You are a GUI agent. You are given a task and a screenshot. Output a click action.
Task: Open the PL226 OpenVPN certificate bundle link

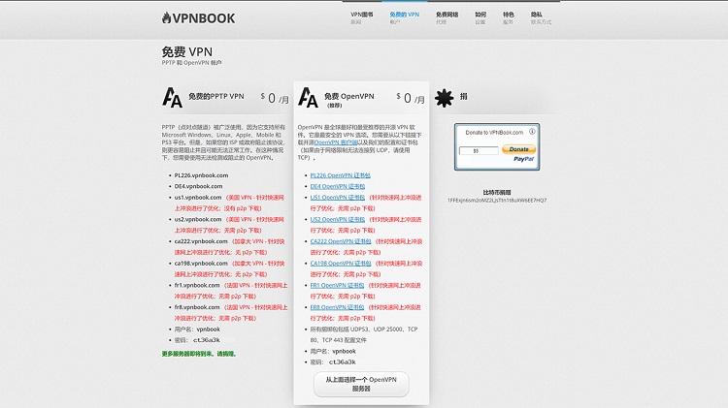pyautogui.click(x=341, y=175)
